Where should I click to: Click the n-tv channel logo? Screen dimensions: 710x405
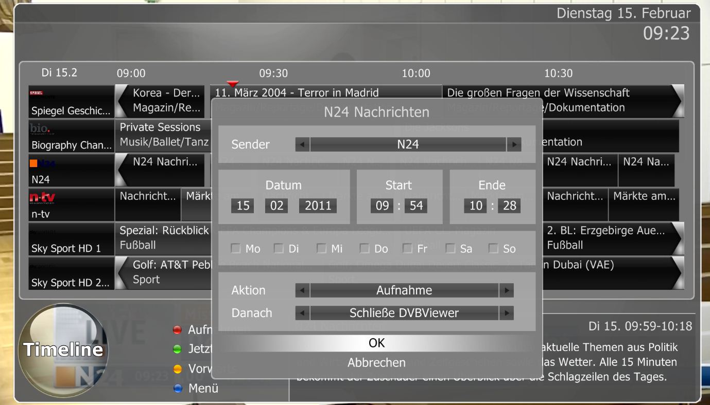pos(43,198)
